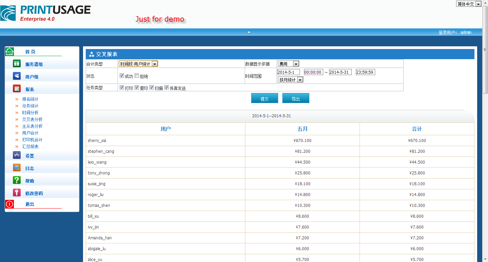Click the stephen_cang user row

tap(280, 151)
